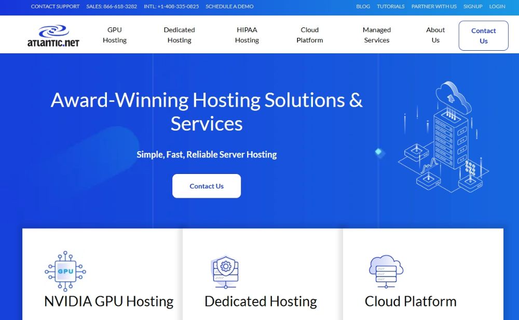
Task: Go to the Blog page
Action: pyautogui.click(x=363, y=6)
